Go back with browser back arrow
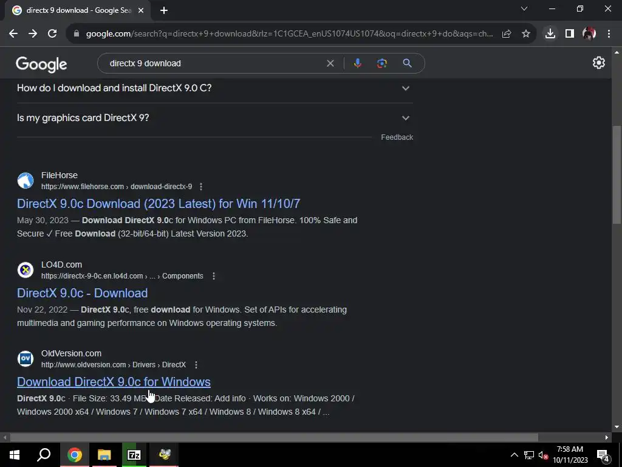 (13, 34)
